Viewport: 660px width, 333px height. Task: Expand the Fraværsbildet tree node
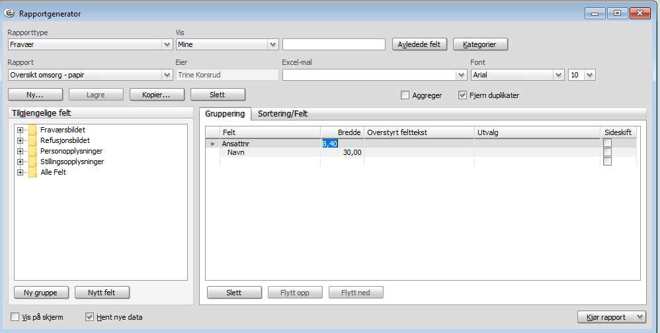pos(20,130)
